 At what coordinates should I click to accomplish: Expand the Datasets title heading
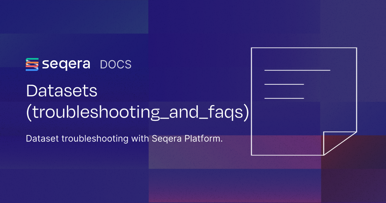point(62,91)
